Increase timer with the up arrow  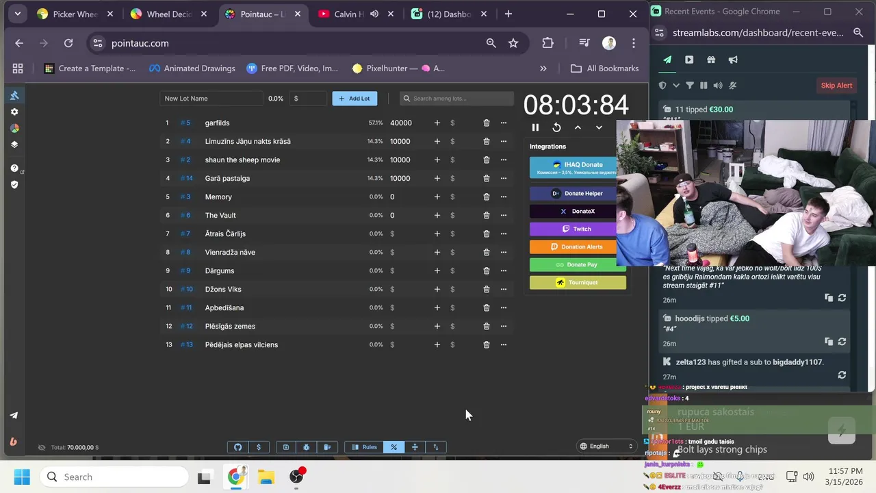[578, 127]
